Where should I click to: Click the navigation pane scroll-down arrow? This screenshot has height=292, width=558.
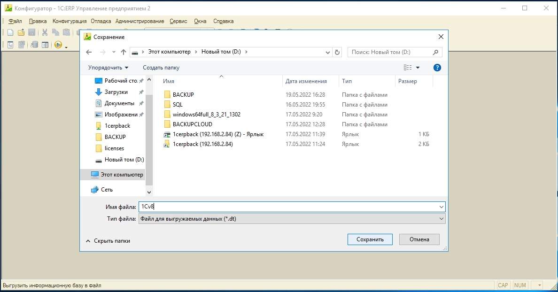(149, 192)
